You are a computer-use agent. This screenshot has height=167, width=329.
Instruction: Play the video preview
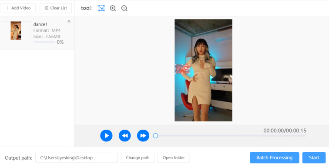(x=106, y=136)
